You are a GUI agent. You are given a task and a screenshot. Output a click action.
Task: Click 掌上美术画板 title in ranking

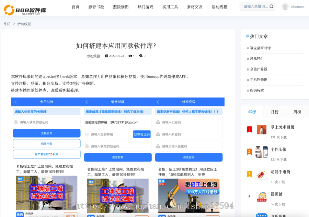click(x=283, y=127)
